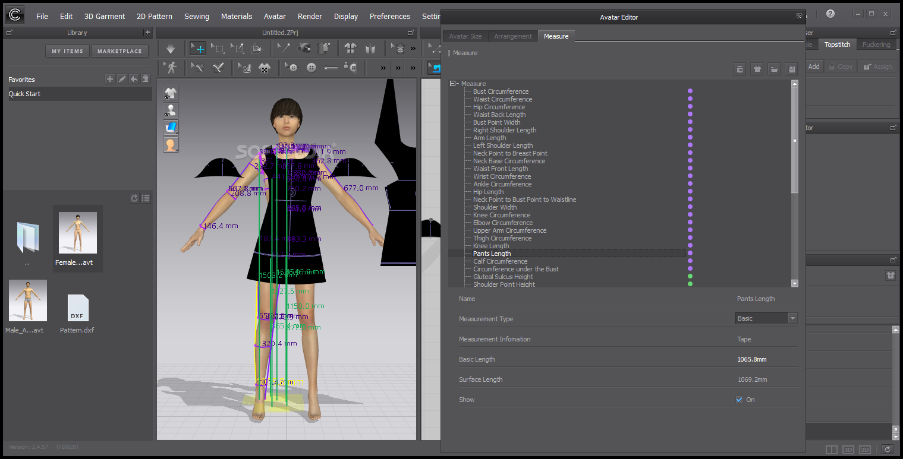Image resolution: width=903 pixels, height=459 pixels.
Task: Click the MARKETPLACE button
Action: [119, 51]
